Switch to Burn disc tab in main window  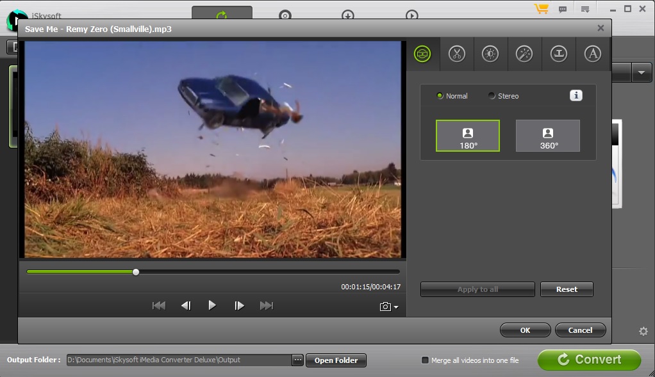pyautogui.click(x=285, y=15)
